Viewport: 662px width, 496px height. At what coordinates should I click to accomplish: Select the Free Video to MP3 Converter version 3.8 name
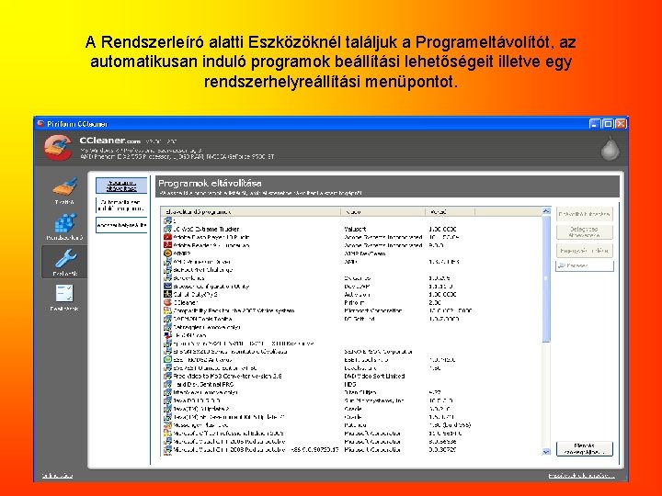click(227, 376)
